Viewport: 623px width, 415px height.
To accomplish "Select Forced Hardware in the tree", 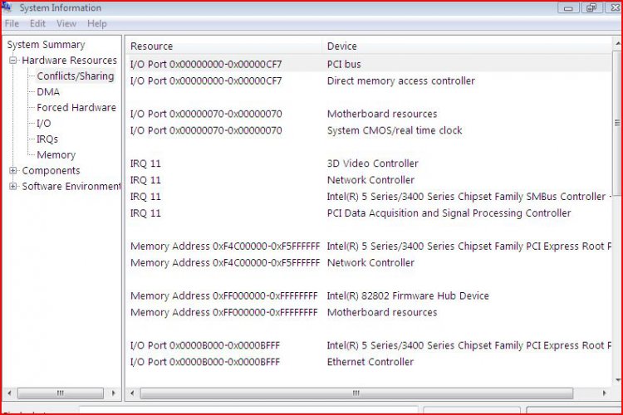I will tap(76, 108).
